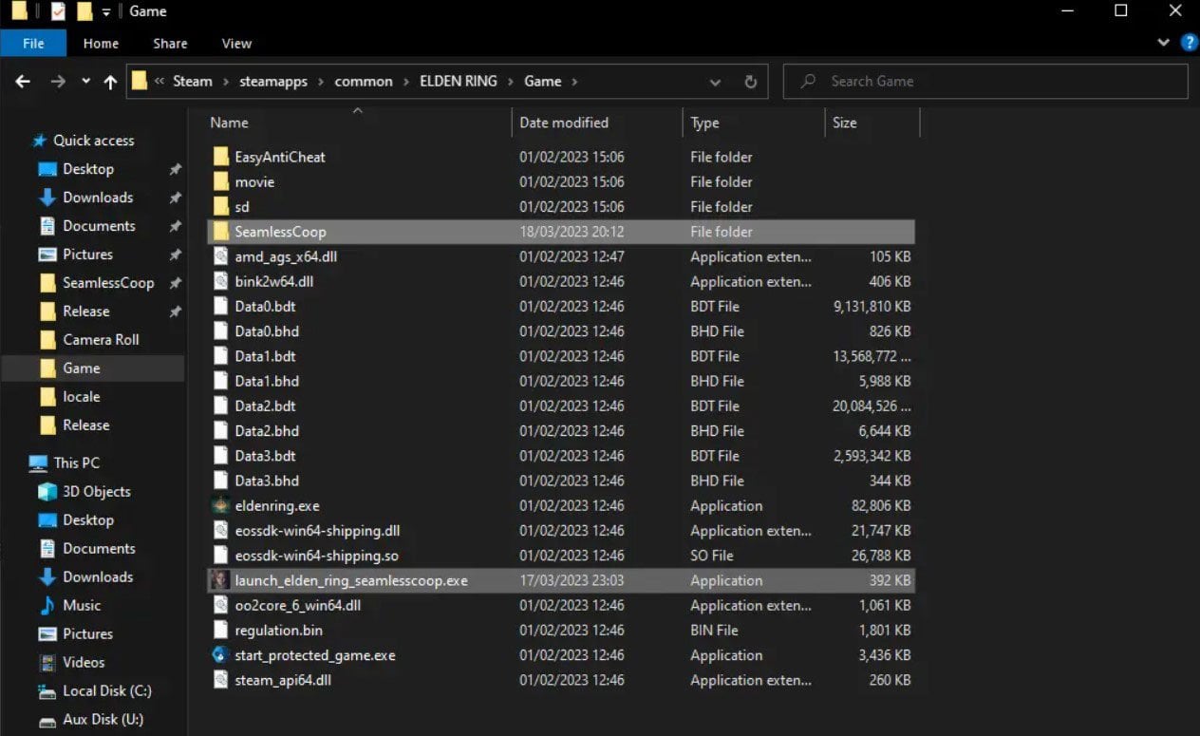Click the eldenring.exe application icon
The width and height of the screenshot is (1200, 736).
(x=220, y=506)
